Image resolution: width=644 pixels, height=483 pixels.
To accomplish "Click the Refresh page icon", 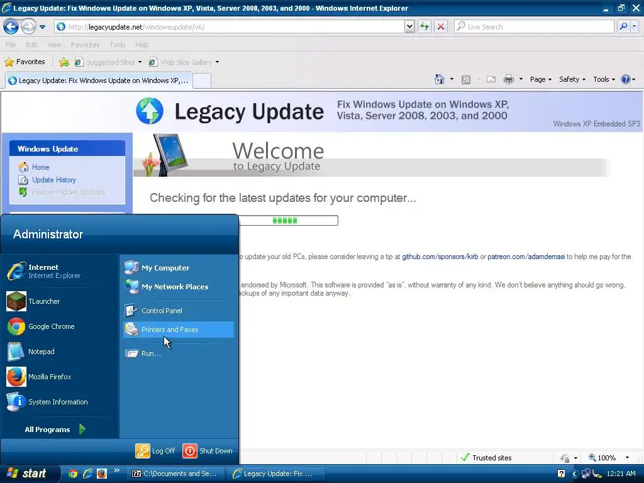I will (425, 27).
